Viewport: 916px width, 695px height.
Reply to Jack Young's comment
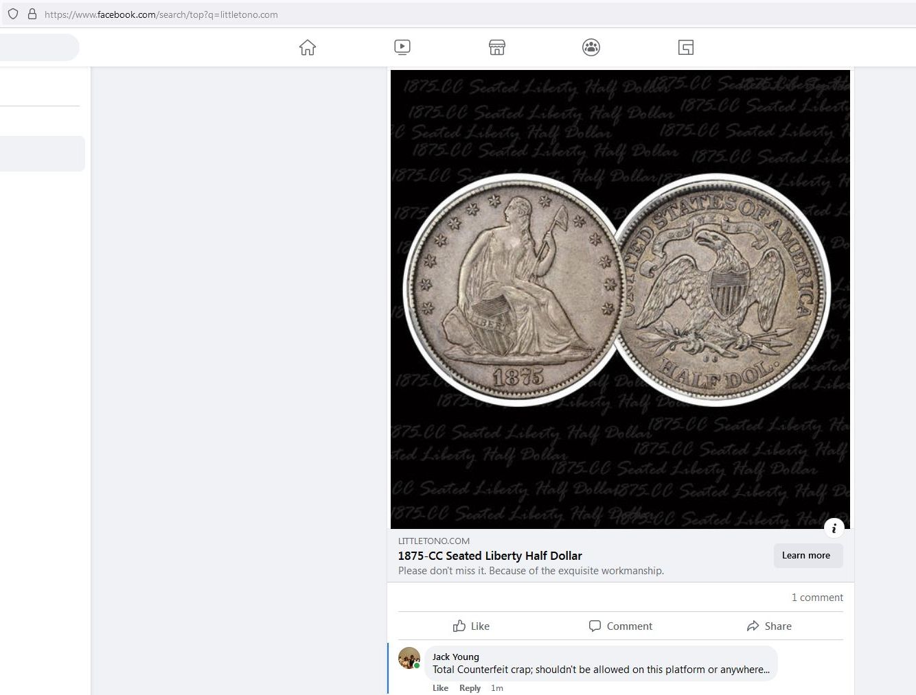(470, 688)
